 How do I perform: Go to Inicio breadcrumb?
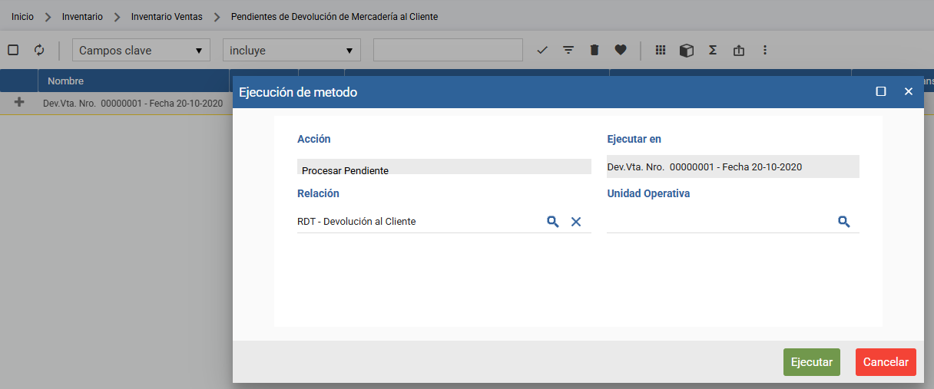tap(22, 16)
